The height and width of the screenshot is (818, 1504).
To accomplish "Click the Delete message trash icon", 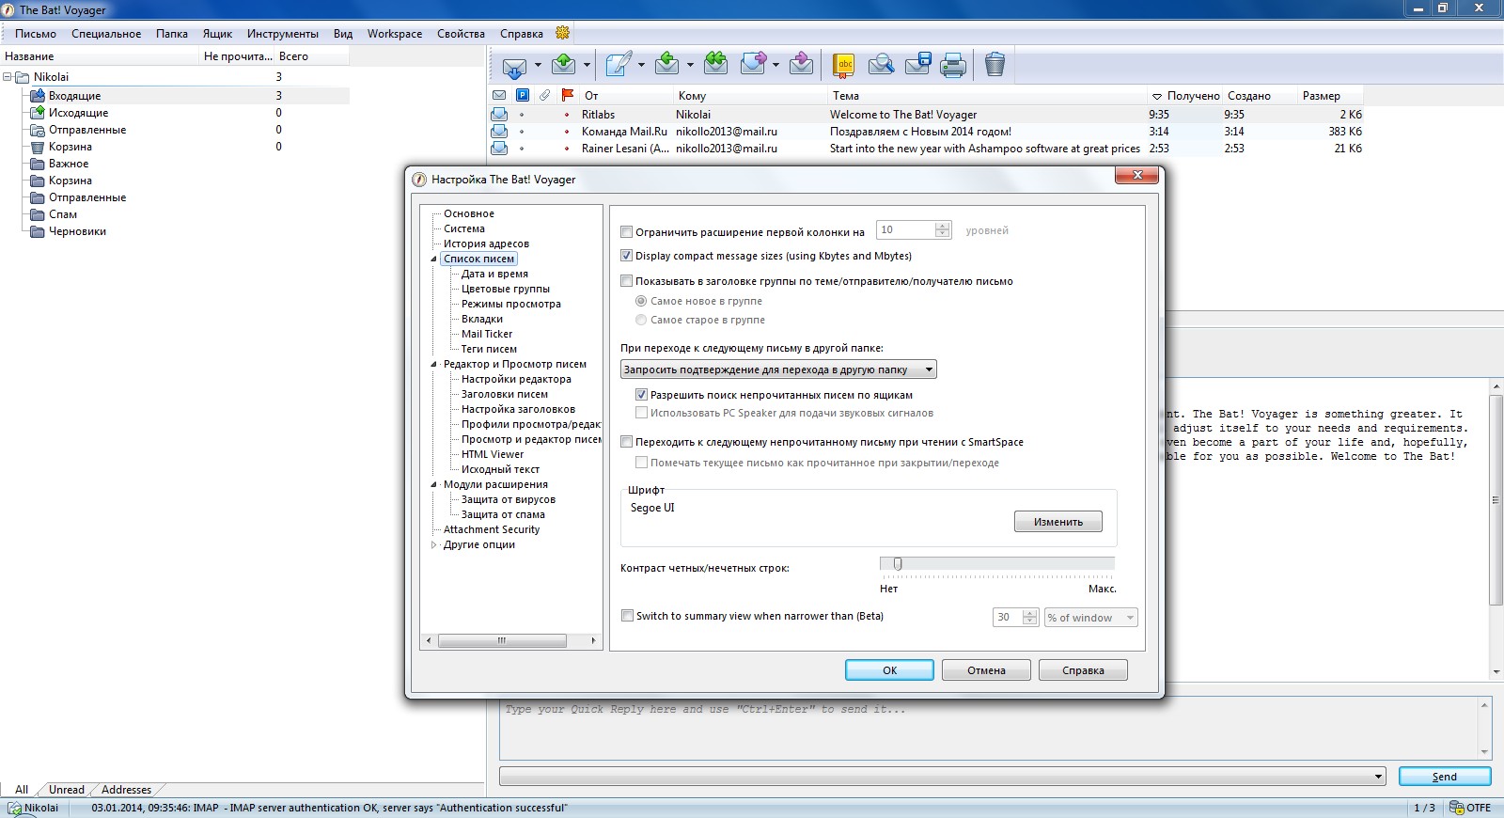I will point(995,64).
